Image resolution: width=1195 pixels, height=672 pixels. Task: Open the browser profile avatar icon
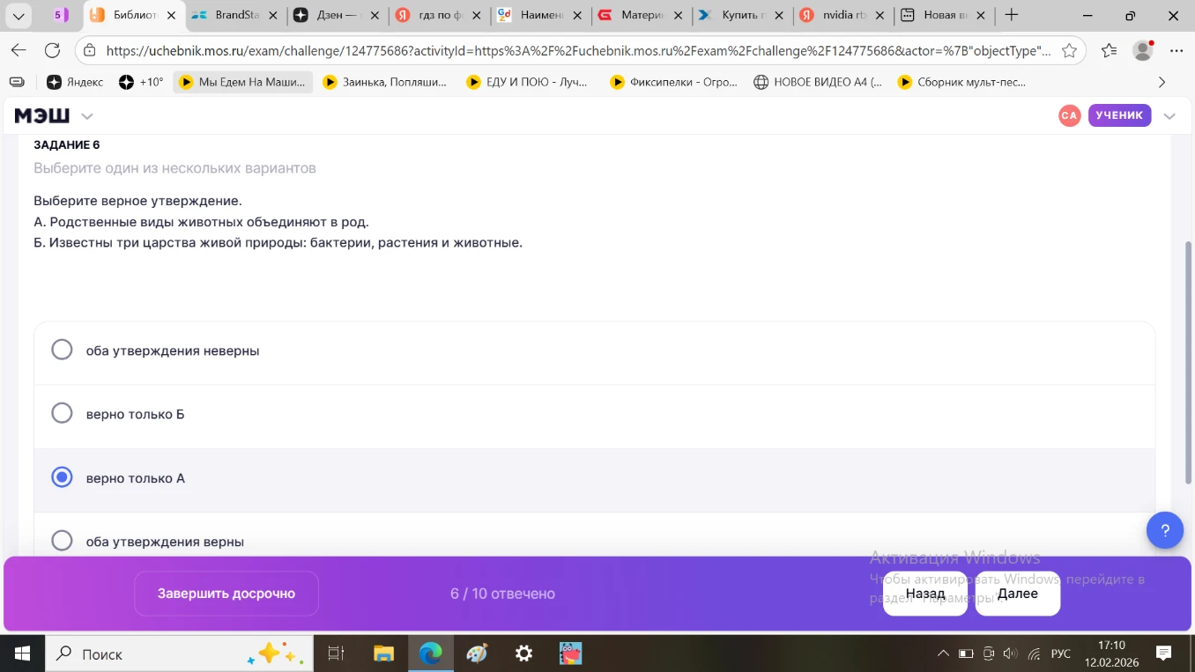[x=1143, y=50]
